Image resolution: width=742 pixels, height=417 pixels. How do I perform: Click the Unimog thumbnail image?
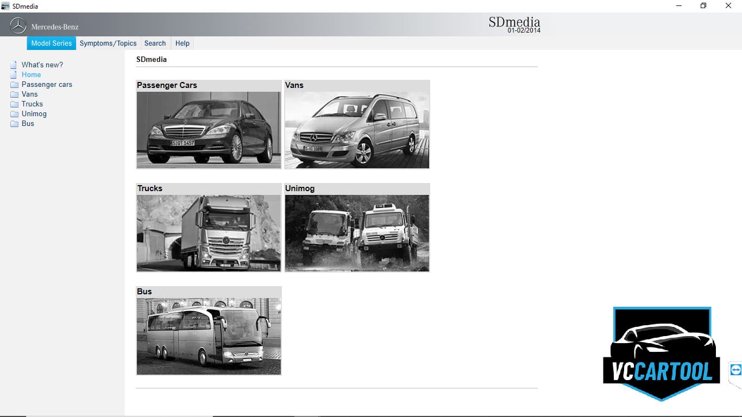(x=357, y=233)
